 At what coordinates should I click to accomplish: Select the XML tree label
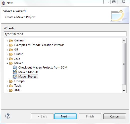[17, 90]
